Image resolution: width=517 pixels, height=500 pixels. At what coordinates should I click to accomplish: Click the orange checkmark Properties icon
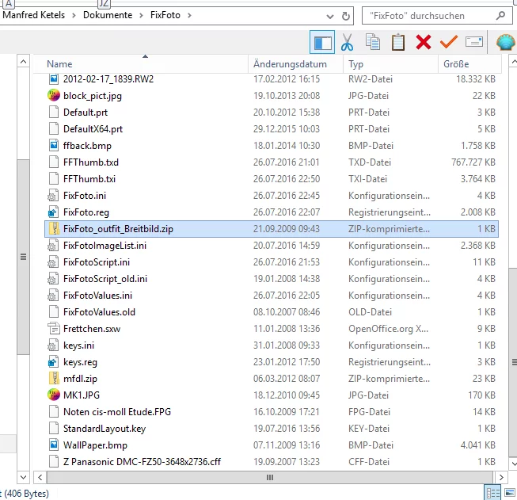[x=449, y=42]
